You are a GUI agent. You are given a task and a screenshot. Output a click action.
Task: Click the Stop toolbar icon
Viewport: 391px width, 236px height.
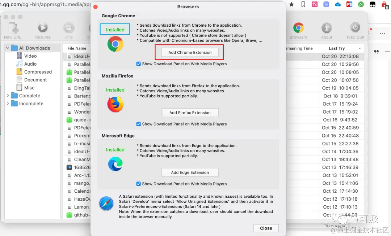click(69, 28)
